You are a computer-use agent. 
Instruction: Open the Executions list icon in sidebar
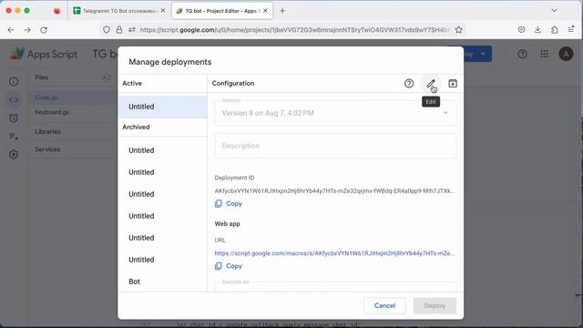pos(14,136)
